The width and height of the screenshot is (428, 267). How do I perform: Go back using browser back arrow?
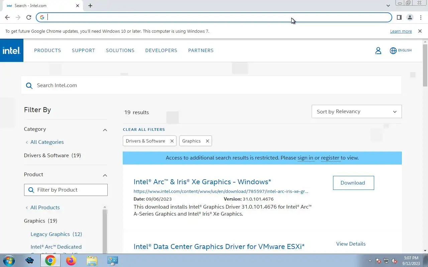pyautogui.click(x=7, y=17)
